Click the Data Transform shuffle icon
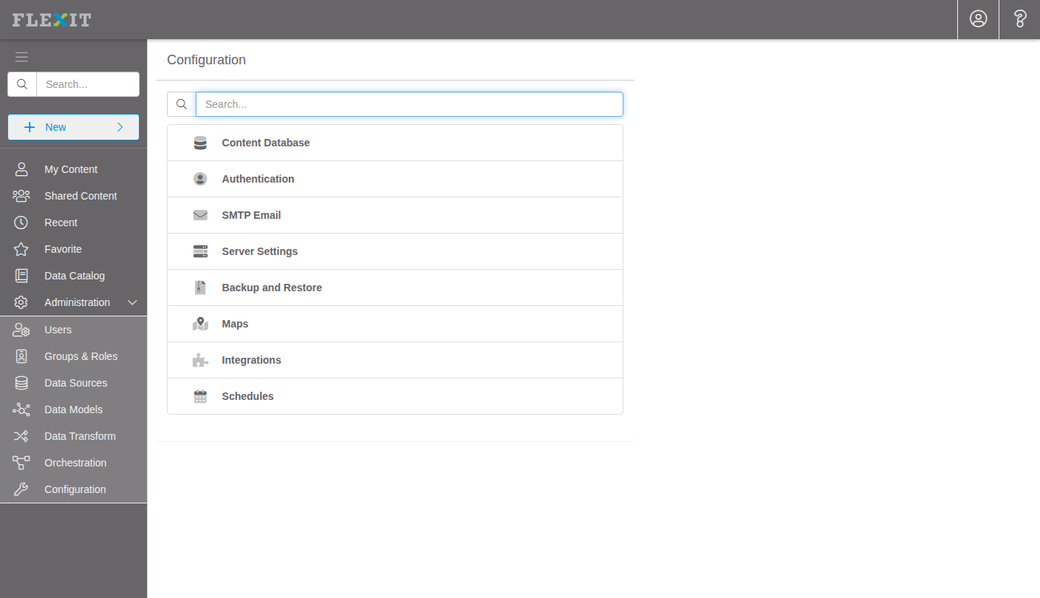 [21, 436]
